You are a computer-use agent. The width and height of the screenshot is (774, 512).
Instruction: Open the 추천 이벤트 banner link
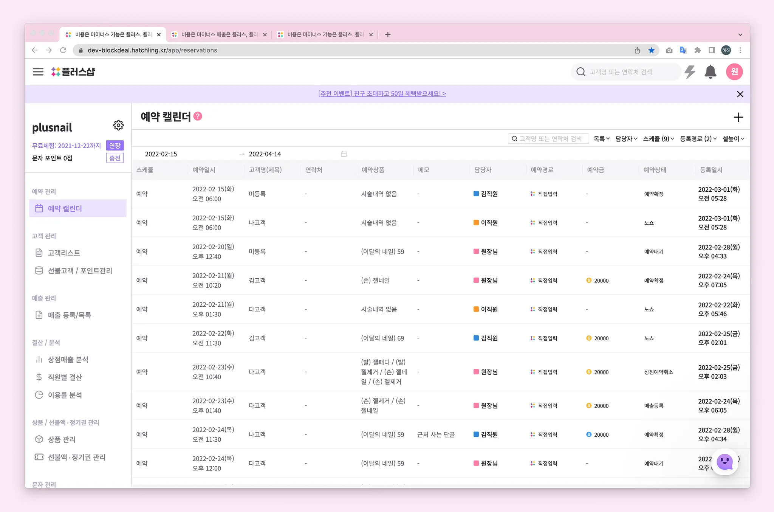[382, 93]
